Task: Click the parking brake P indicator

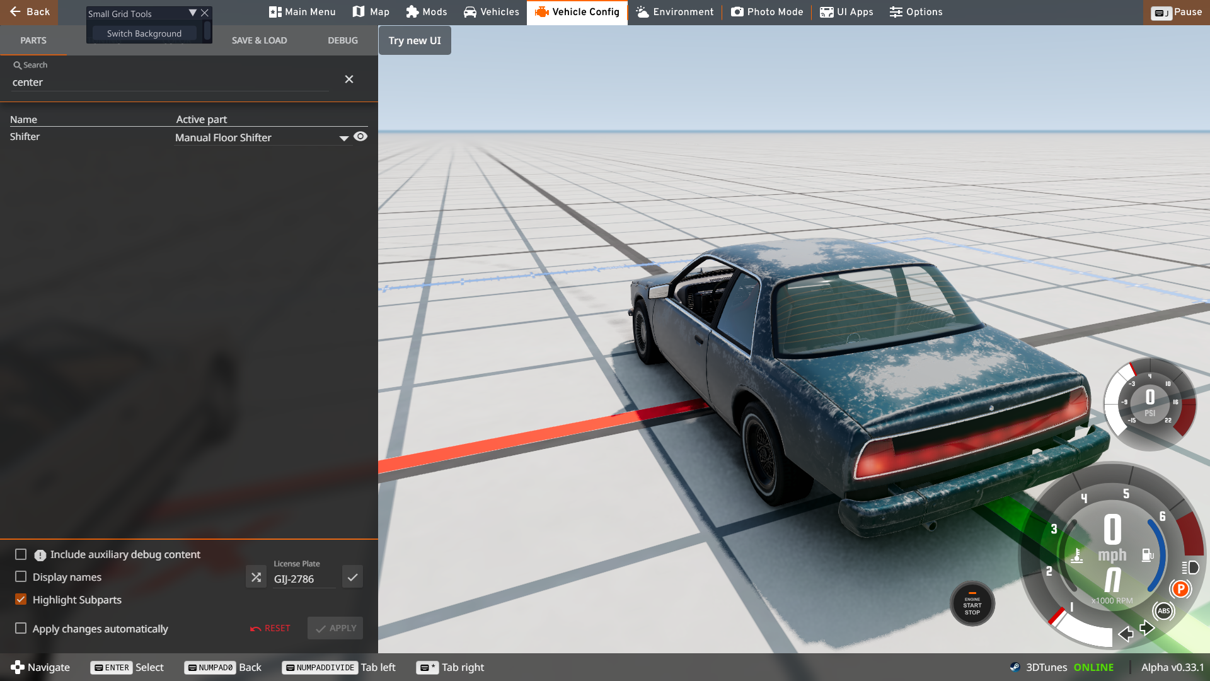Action: [x=1180, y=589]
